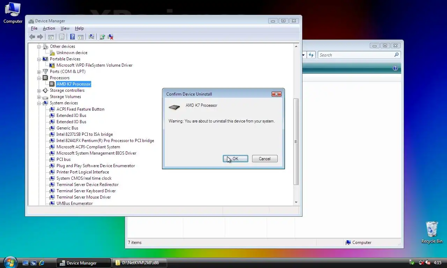Viewport: 447px width, 268px height.
Task: Click the Update driver software icon
Action: coord(102,37)
